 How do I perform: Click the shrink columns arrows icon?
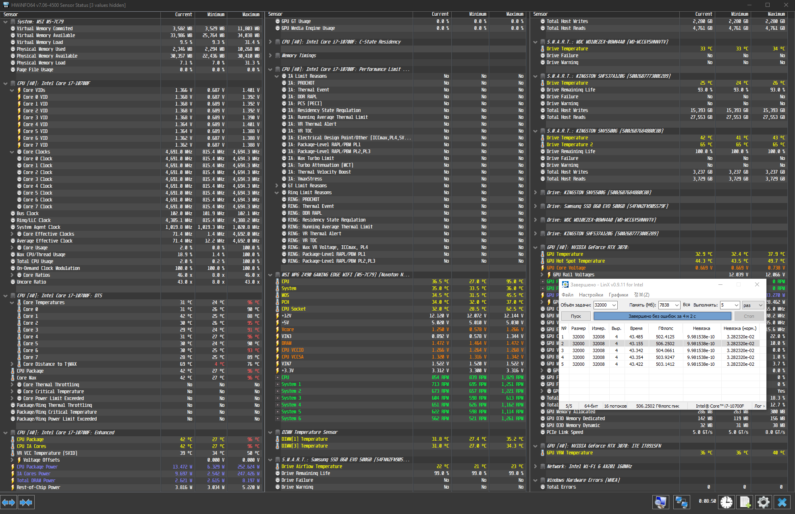pos(26,502)
